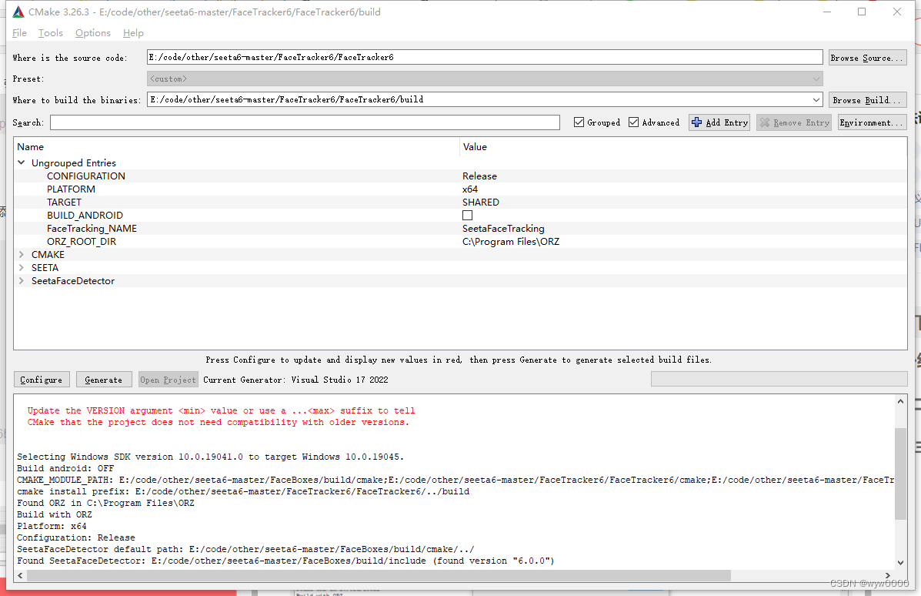Click the output log horizontal scrollbar thumb
This screenshot has height=596, width=921.
pyautogui.click(x=379, y=575)
